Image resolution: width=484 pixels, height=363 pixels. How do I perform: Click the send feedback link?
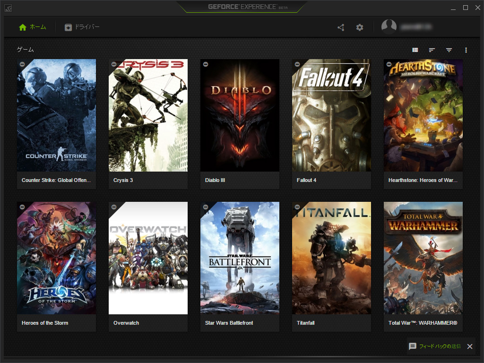pyautogui.click(x=440, y=346)
